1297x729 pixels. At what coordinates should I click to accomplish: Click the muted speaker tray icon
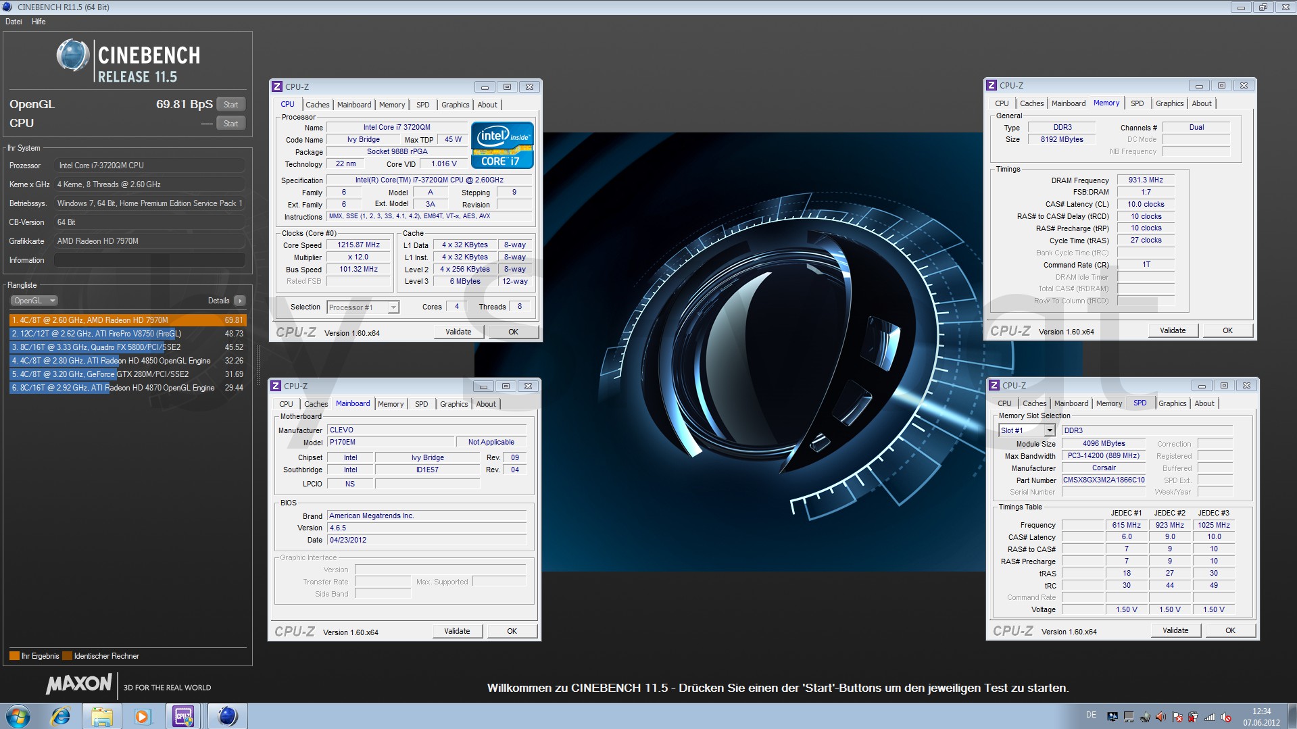pos(1226,717)
